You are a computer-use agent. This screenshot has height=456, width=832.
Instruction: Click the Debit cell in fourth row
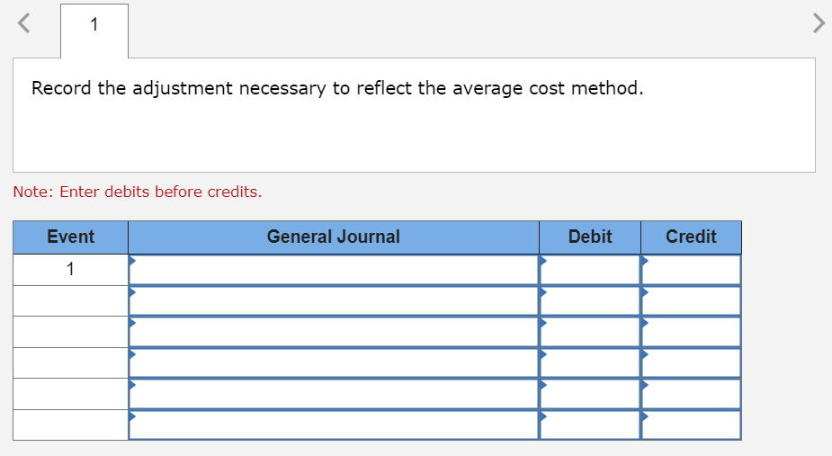pos(590,363)
